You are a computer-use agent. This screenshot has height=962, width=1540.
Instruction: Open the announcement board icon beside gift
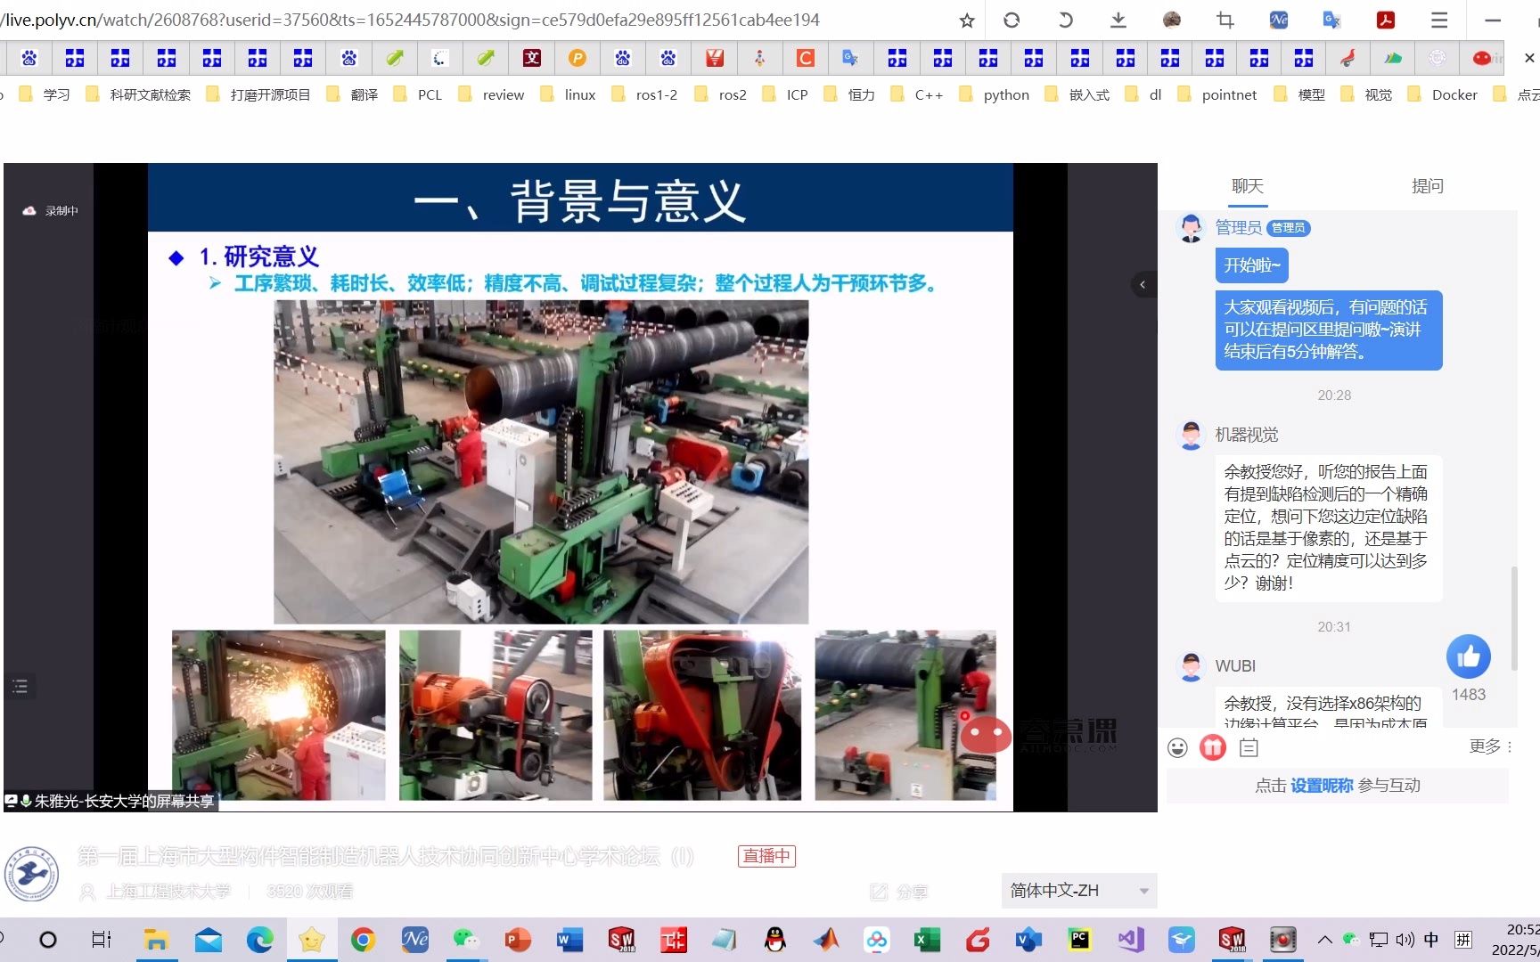coord(1248,747)
